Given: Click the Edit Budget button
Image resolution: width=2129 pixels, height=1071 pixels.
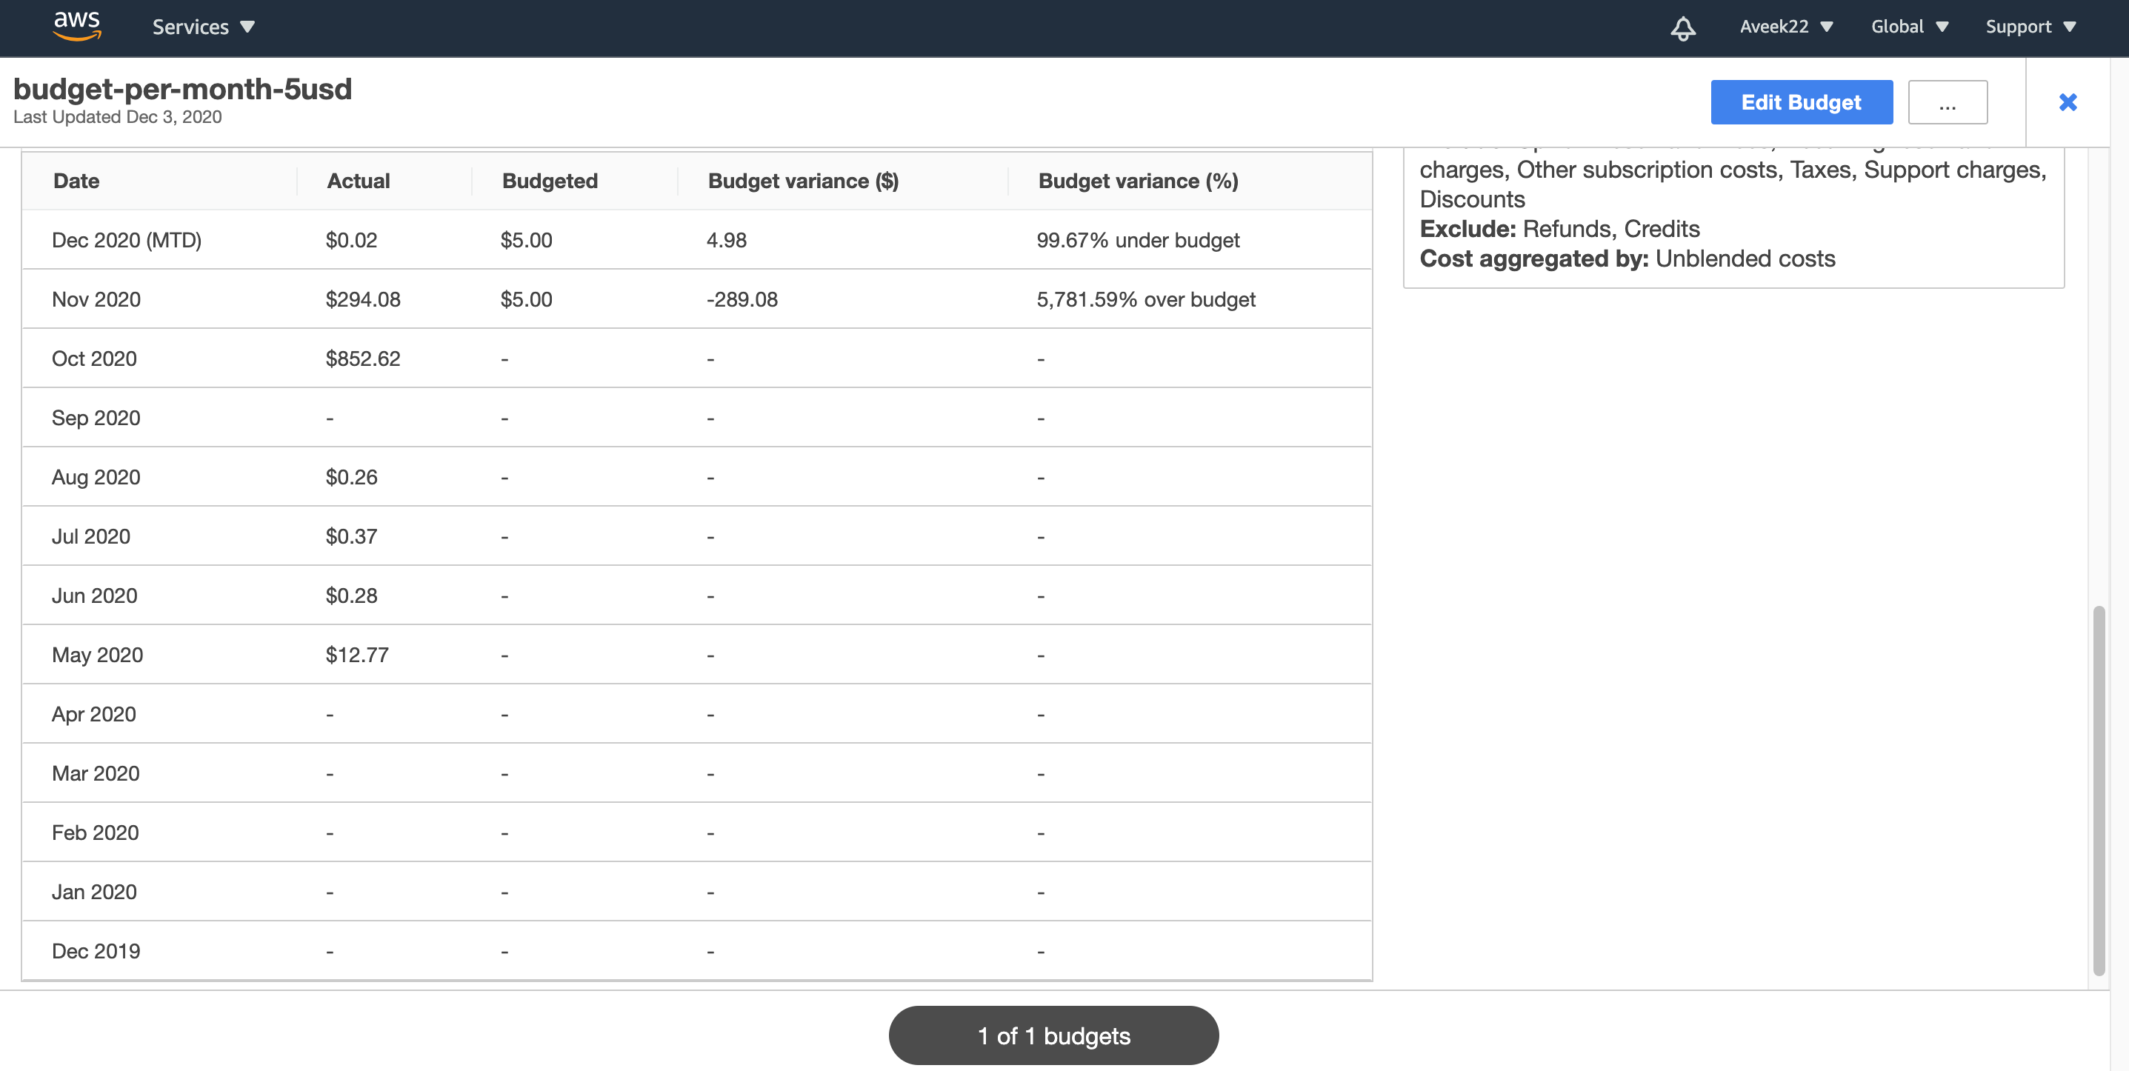Looking at the screenshot, I should (1801, 102).
